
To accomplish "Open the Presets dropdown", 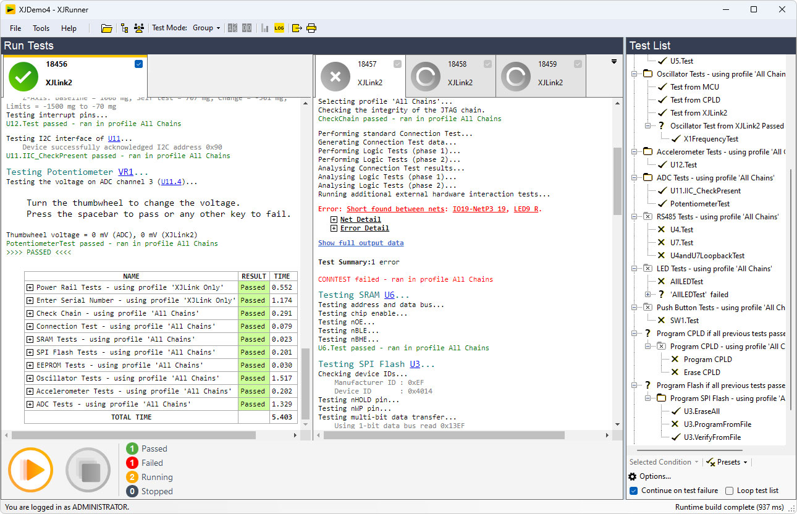I will tap(727, 462).
